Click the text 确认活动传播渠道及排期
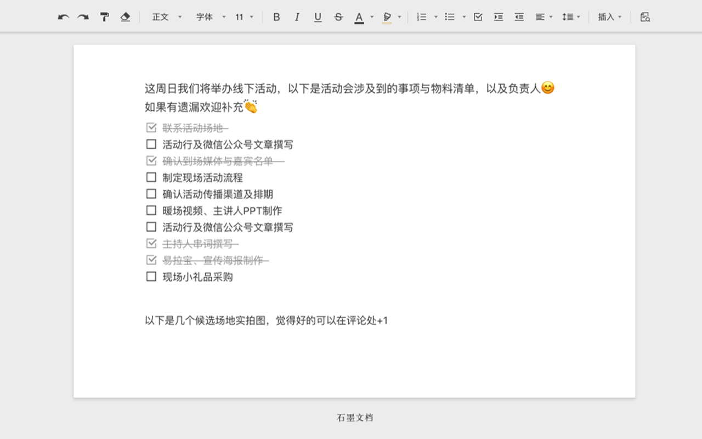Screen dimensions: 702x439 [218, 194]
